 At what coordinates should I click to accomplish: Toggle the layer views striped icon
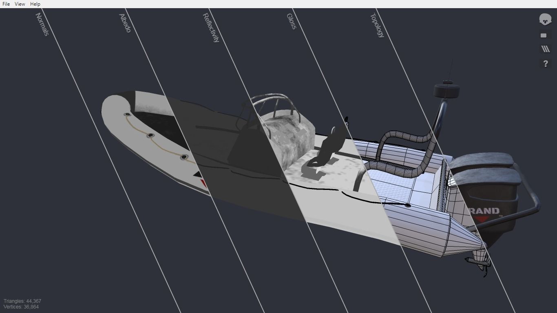(x=546, y=49)
